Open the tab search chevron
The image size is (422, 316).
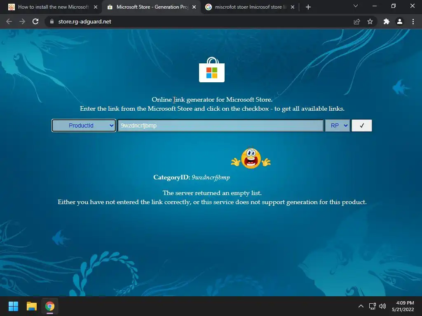pos(356,6)
